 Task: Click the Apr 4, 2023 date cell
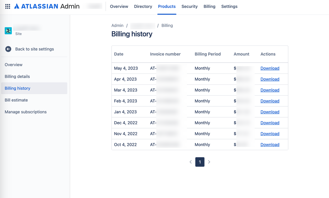(125, 79)
